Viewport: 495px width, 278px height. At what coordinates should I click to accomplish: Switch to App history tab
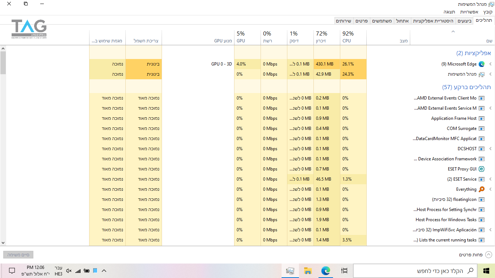click(x=433, y=21)
